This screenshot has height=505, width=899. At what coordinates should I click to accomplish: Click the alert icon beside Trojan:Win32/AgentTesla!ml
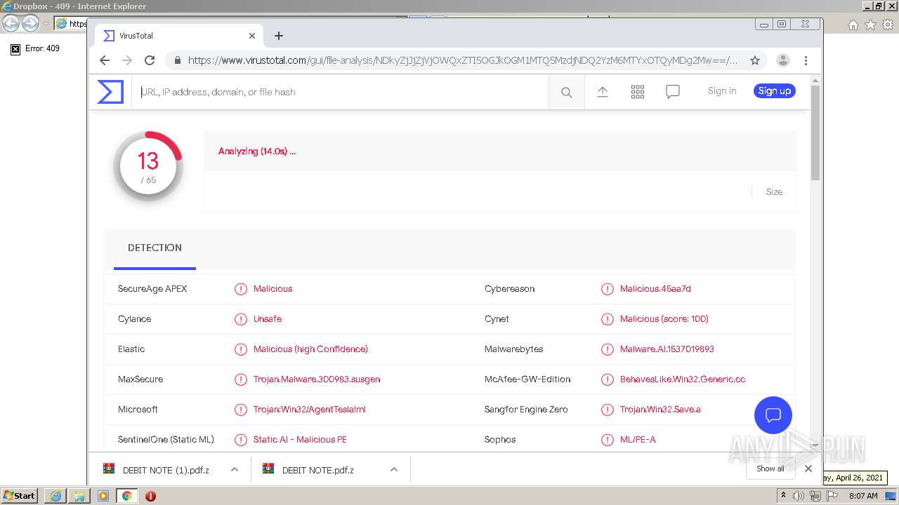[241, 410]
